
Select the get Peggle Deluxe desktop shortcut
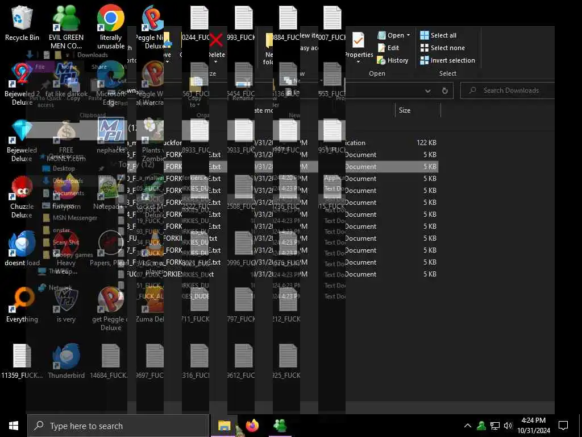pos(111,308)
